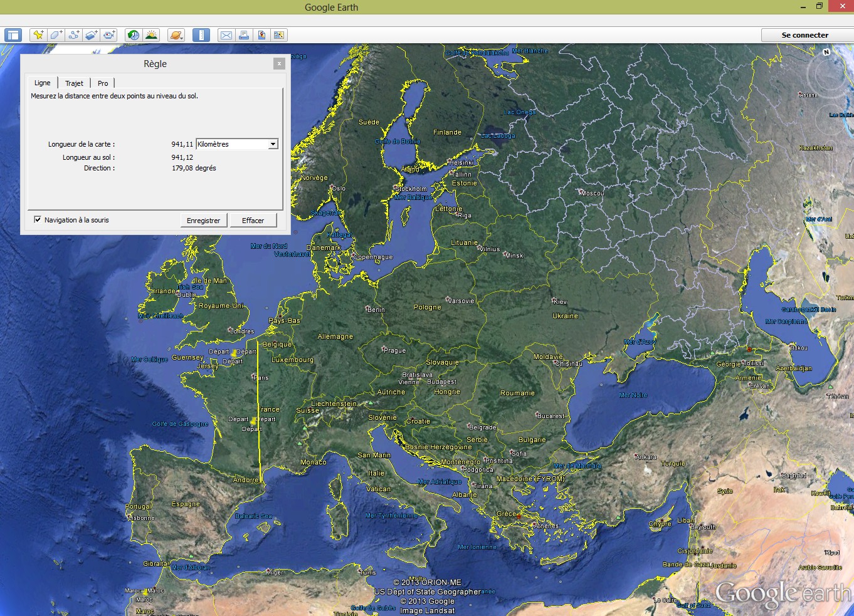Click the Stockholm city label
This screenshot has height=616, width=854.
(412, 189)
